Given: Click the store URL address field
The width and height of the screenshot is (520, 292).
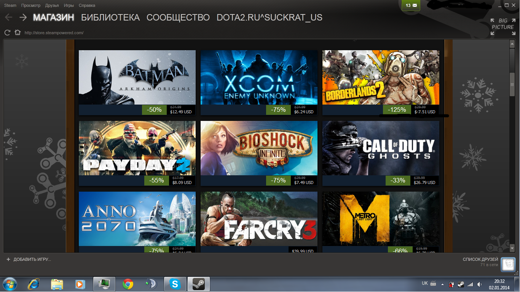Looking at the screenshot, I should pyautogui.click(x=54, y=33).
